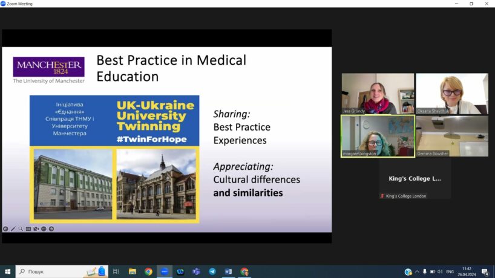Select Jess Grundy's video thumbnail
Viewport: 495px width, 278px height.
(x=378, y=94)
